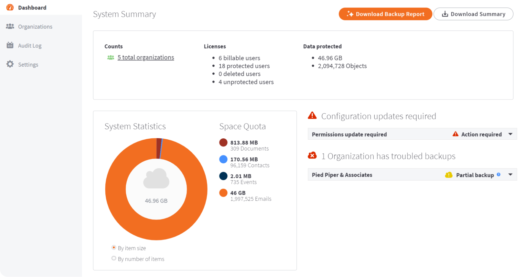
Task: Open the 5 total organizations link
Action: (146, 57)
